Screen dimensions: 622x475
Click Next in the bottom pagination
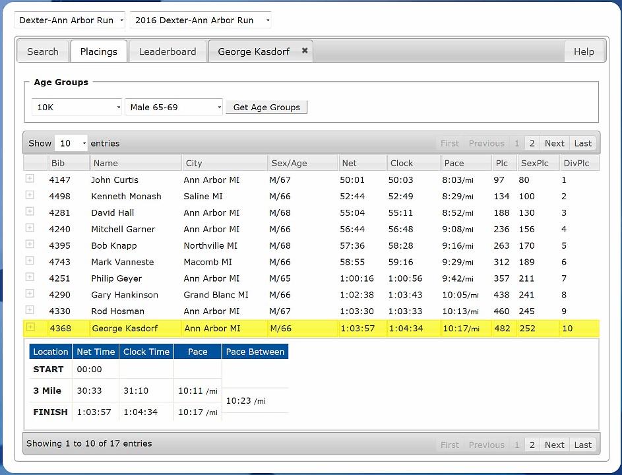click(554, 445)
